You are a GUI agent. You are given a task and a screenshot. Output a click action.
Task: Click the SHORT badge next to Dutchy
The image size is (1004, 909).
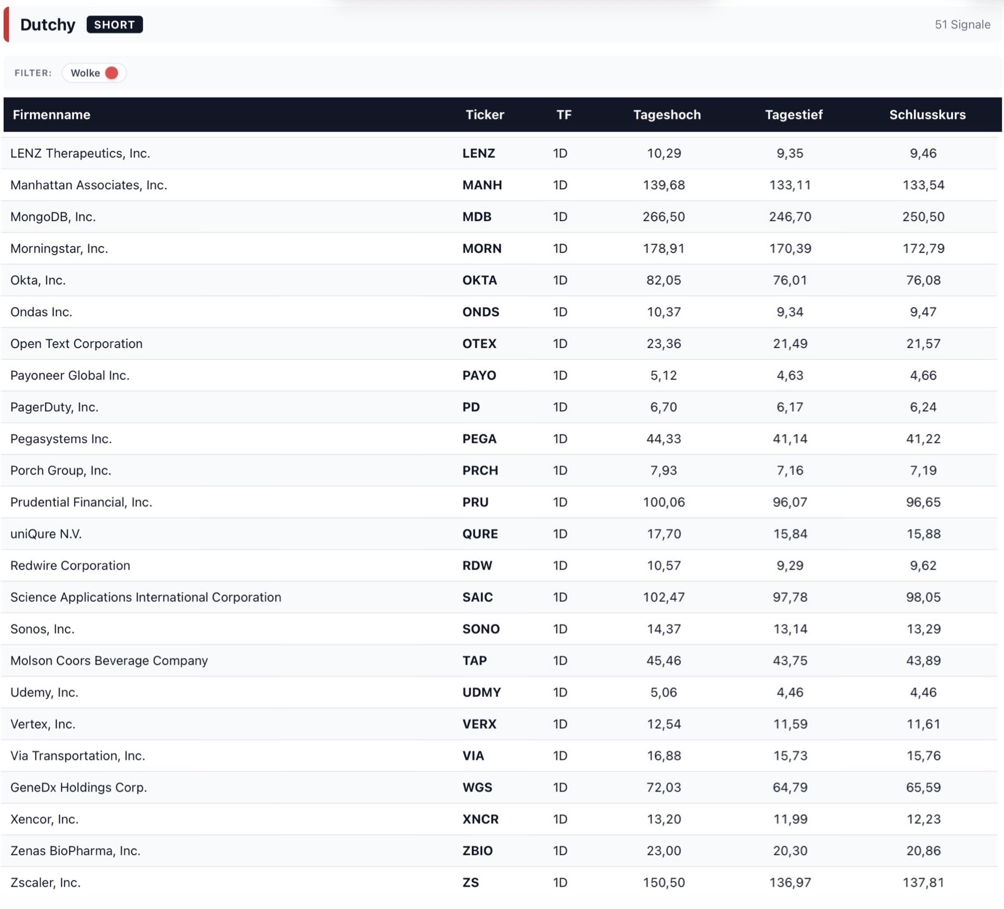[114, 24]
